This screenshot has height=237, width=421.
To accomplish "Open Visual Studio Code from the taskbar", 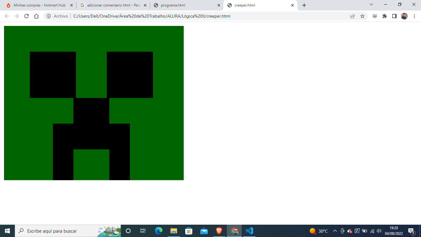I will [x=249, y=231].
